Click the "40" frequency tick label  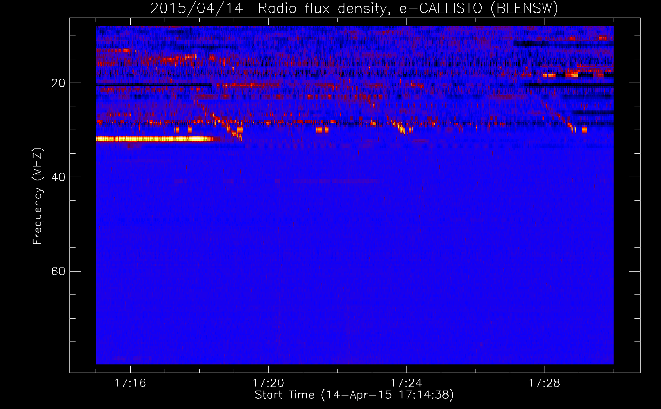58,178
